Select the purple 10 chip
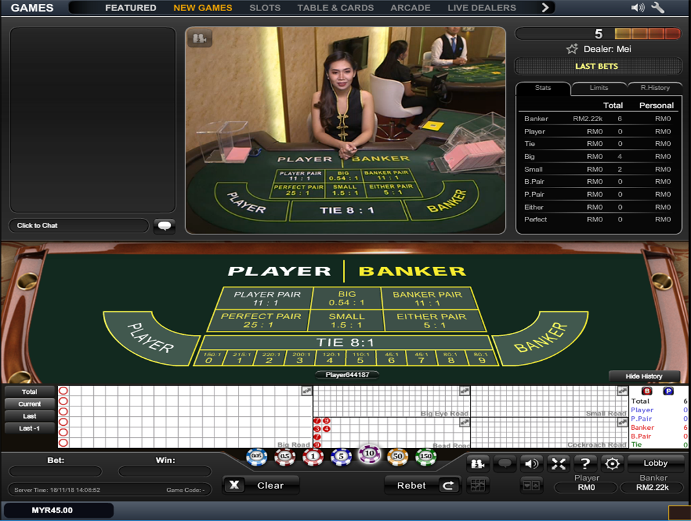This screenshot has height=521, width=691. click(x=369, y=454)
